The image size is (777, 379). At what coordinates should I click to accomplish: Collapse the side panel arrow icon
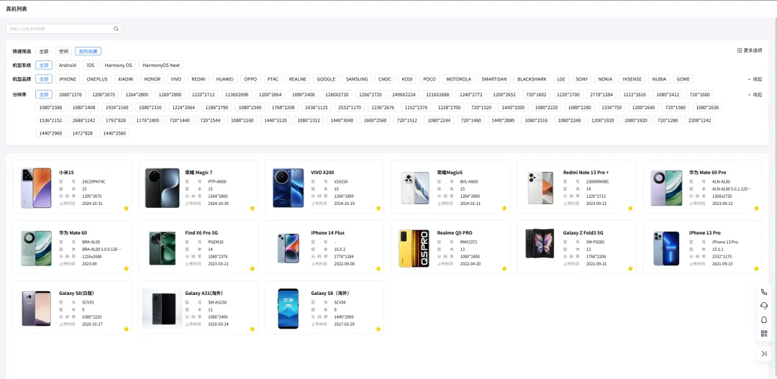[x=764, y=353]
